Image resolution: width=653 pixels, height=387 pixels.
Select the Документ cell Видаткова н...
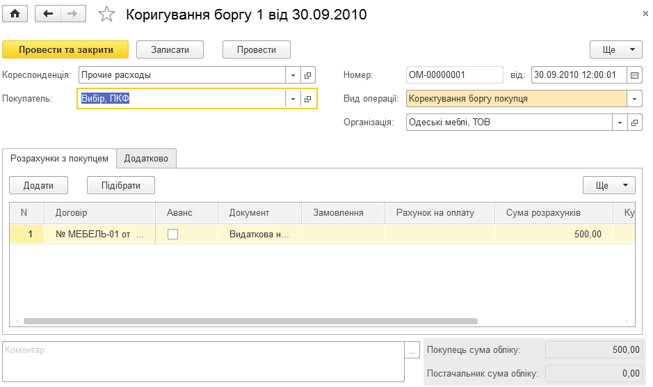pyautogui.click(x=259, y=235)
